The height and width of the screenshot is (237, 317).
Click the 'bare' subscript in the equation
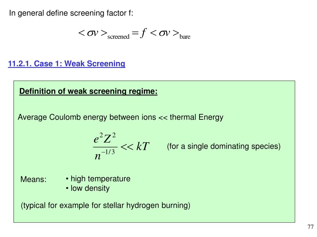click(x=185, y=37)
